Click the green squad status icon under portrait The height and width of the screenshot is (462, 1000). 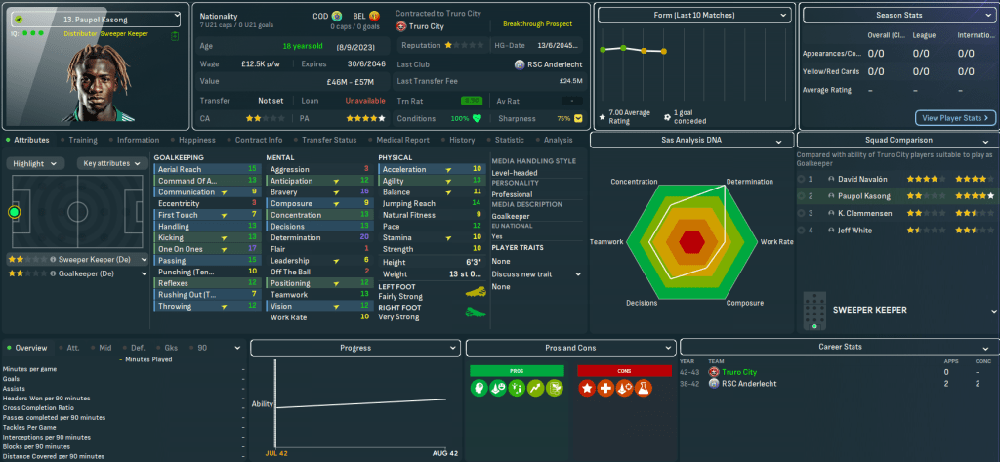[x=174, y=36]
